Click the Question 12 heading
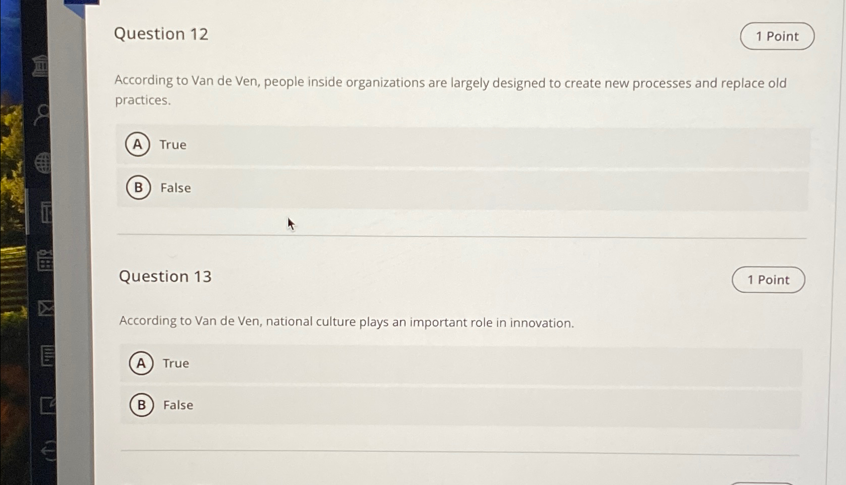 (x=161, y=34)
